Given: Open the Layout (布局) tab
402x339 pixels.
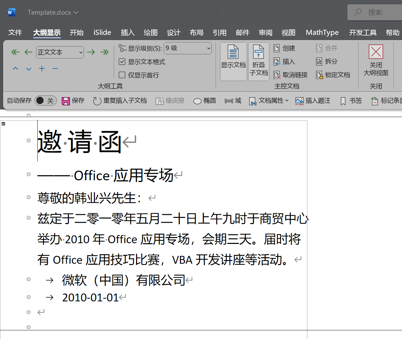Looking at the screenshot, I should 197,32.
